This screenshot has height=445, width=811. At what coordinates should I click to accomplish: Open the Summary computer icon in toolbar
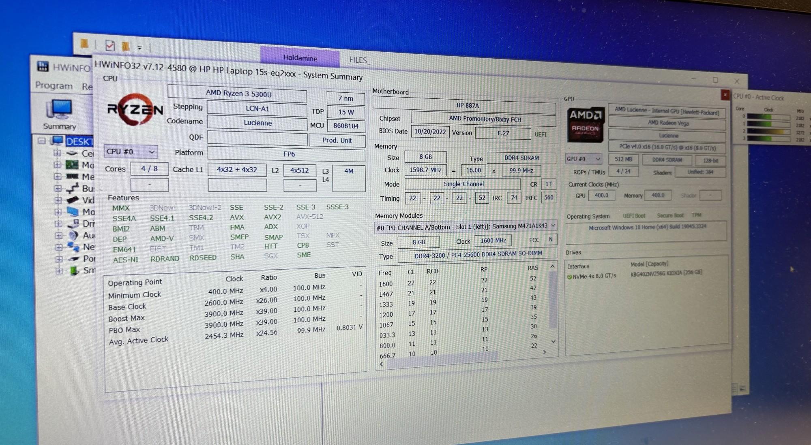60,109
